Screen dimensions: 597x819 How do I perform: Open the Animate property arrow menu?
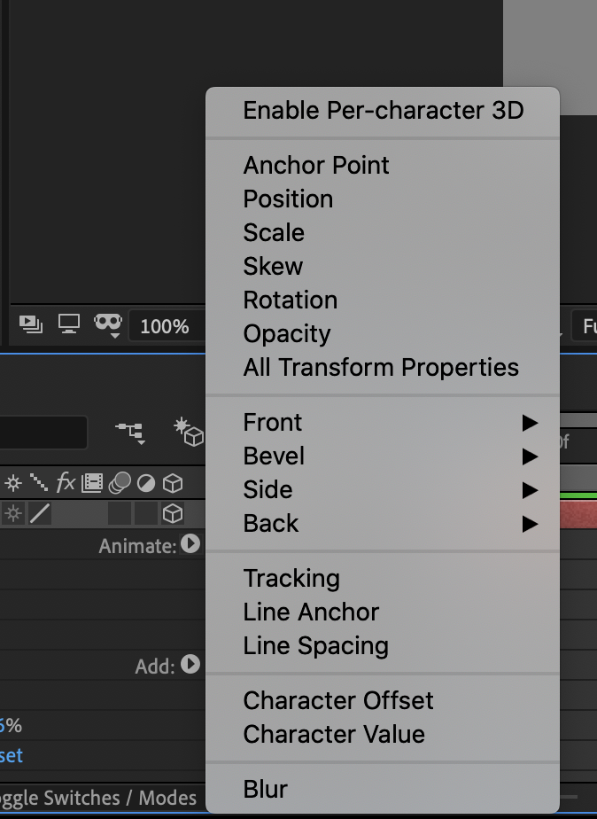click(x=189, y=546)
